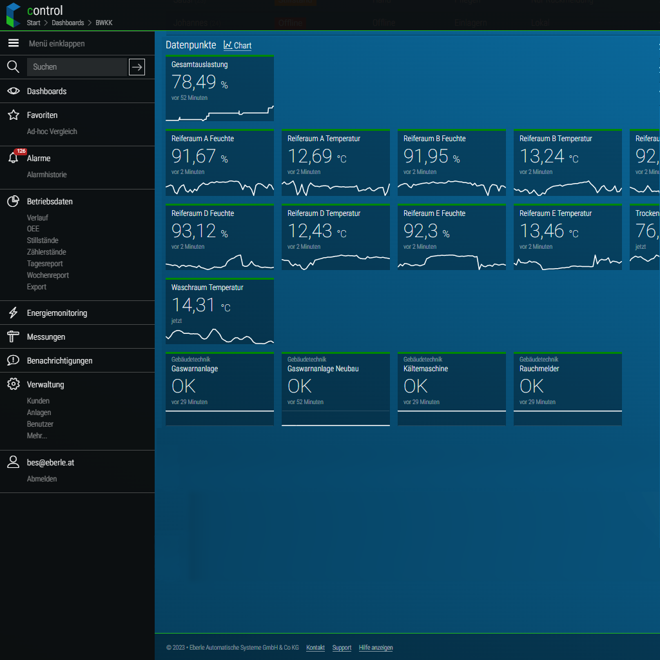Click Dashboards in breadcrumb

coord(68,23)
